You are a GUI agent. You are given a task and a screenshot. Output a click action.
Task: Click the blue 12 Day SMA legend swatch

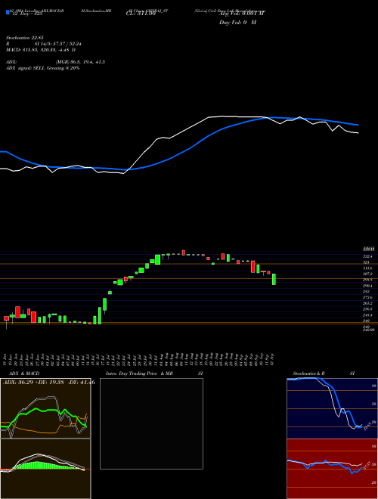[8, 12]
